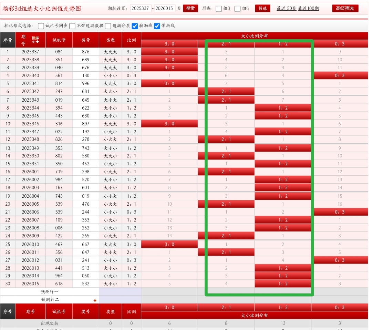Screen dimensions: 372x330
Task: Uncheck the 辅助线 checkbox
Action: 135,26
